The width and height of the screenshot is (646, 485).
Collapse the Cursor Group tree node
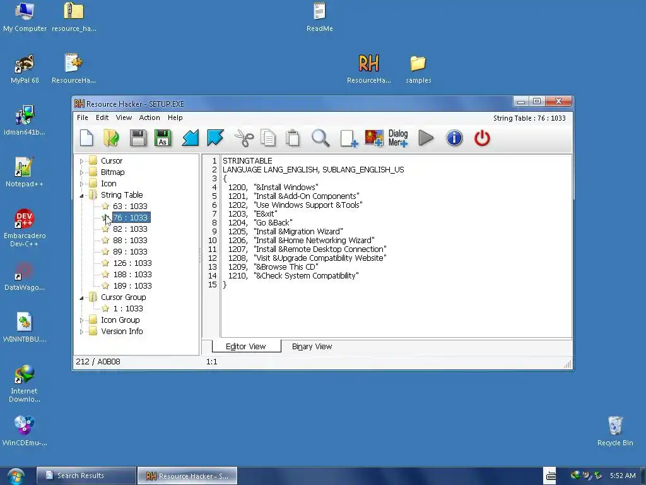pyautogui.click(x=81, y=298)
